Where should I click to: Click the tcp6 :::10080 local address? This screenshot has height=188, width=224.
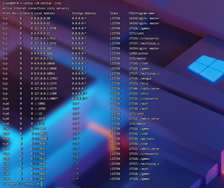coord(41,139)
